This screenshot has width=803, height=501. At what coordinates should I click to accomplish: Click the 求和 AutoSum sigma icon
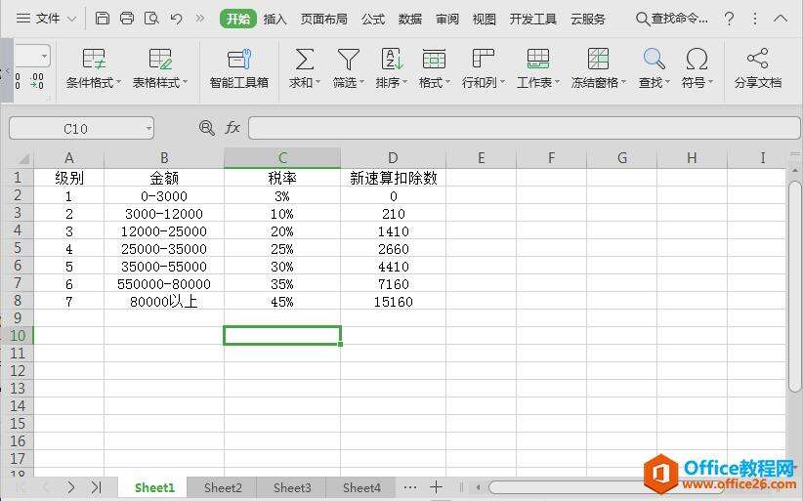click(x=305, y=60)
